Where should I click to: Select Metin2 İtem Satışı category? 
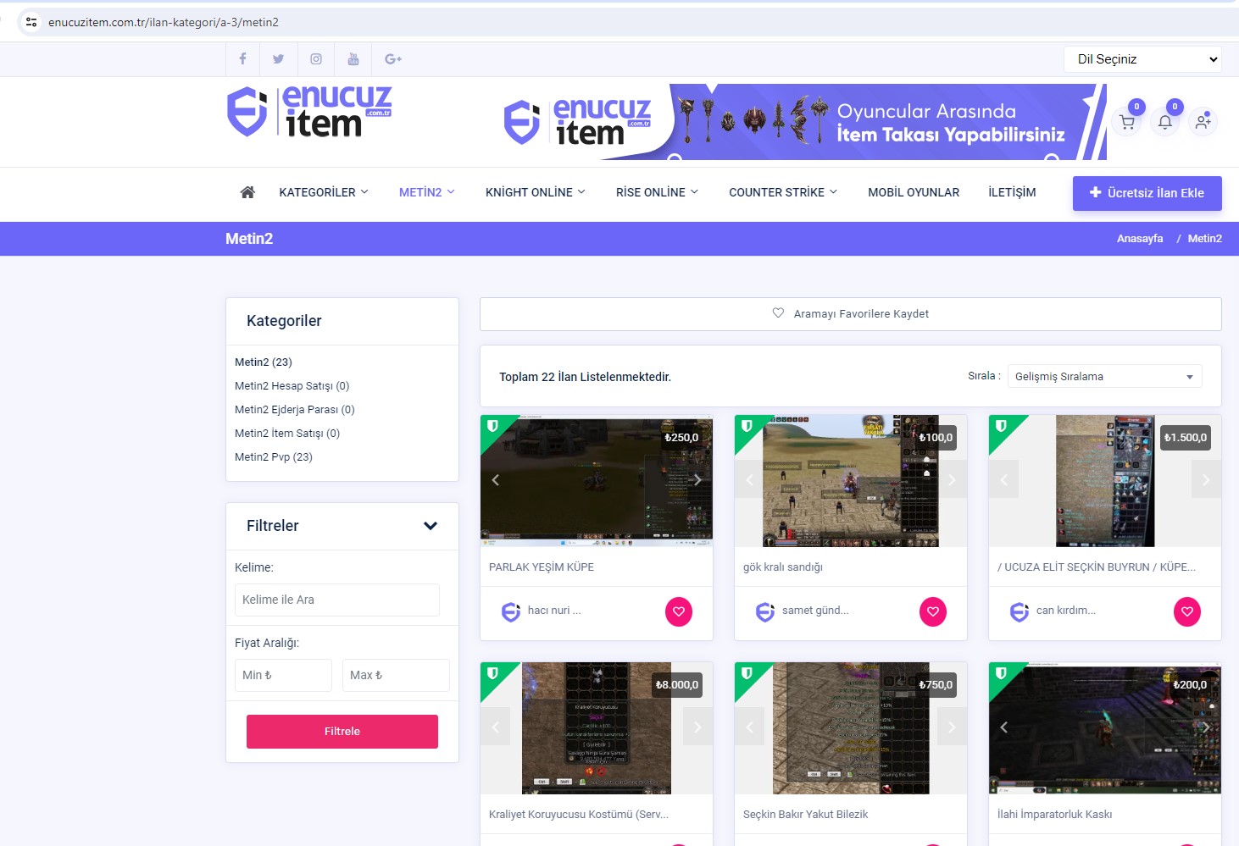pyautogui.click(x=287, y=433)
